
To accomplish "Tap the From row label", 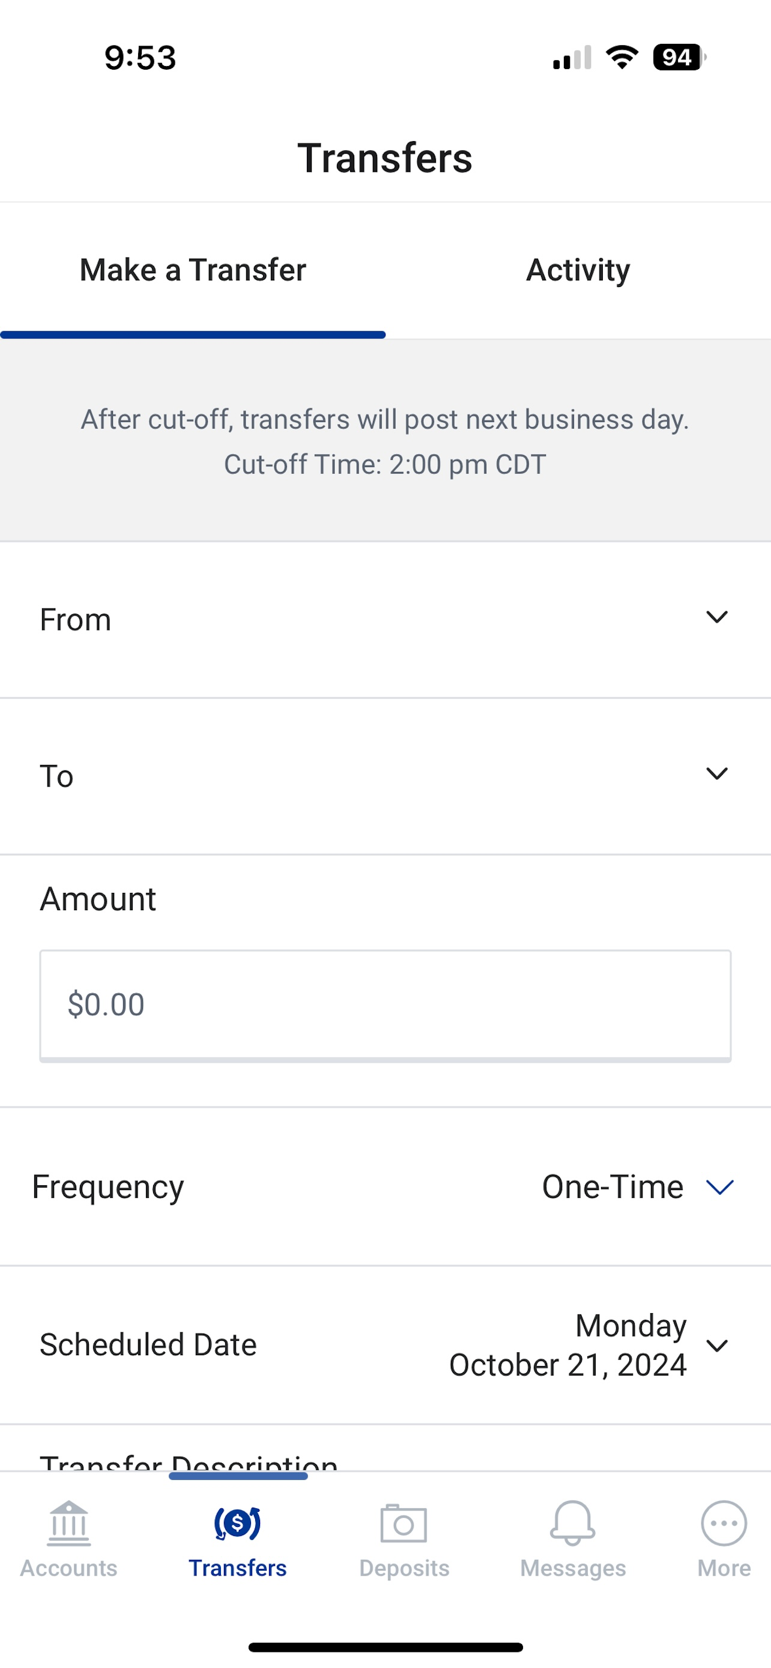I will [x=76, y=620].
